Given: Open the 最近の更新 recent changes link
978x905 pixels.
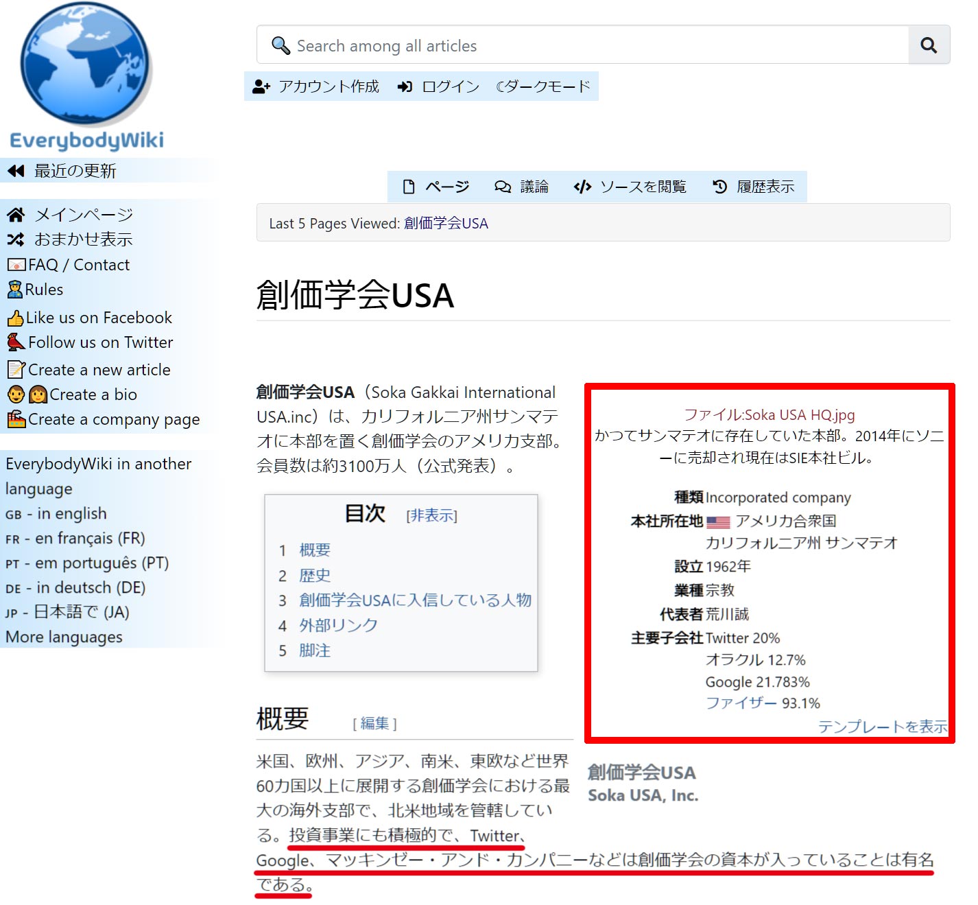Looking at the screenshot, I should (x=75, y=171).
